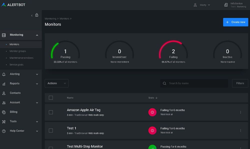Open the more options menu for Test 1
The height and width of the screenshot is (149, 250).
pos(240,131)
